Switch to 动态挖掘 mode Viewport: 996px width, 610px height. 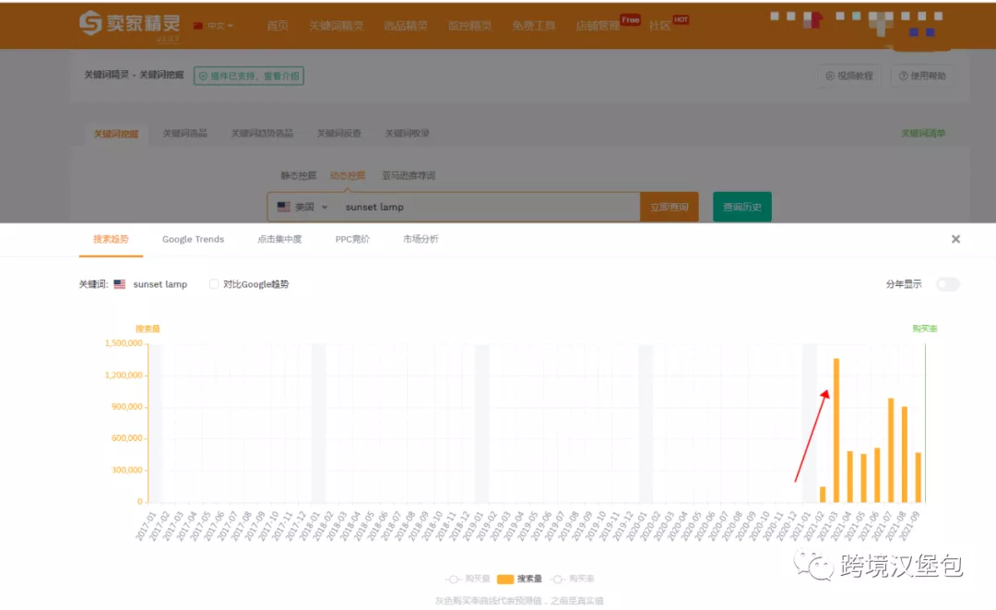coord(348,175)
